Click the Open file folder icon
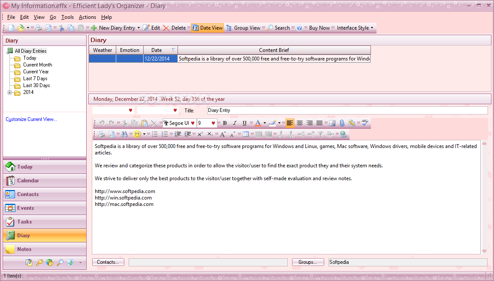 21,28
